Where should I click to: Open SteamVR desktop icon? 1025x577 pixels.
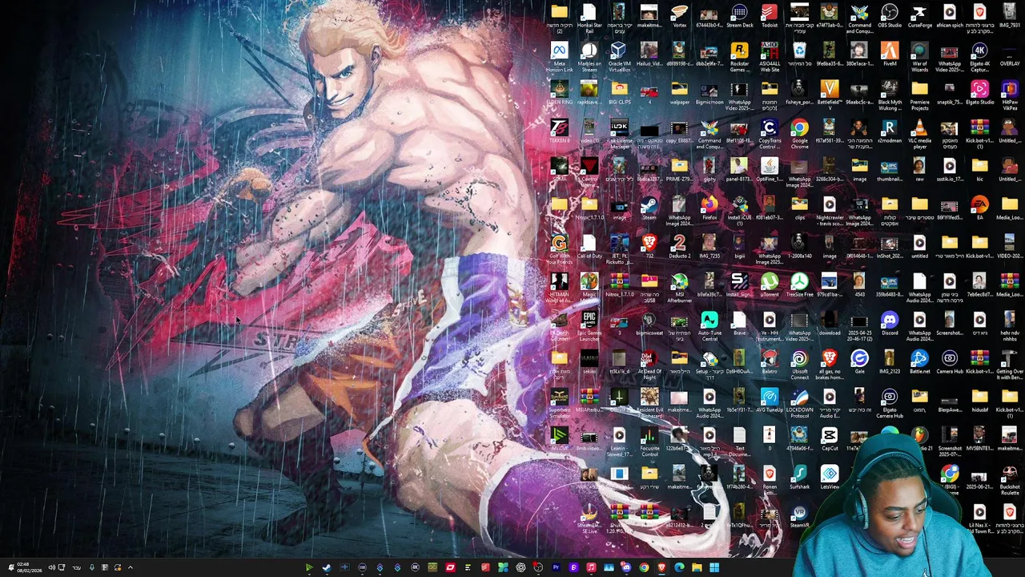pos(799,516)
